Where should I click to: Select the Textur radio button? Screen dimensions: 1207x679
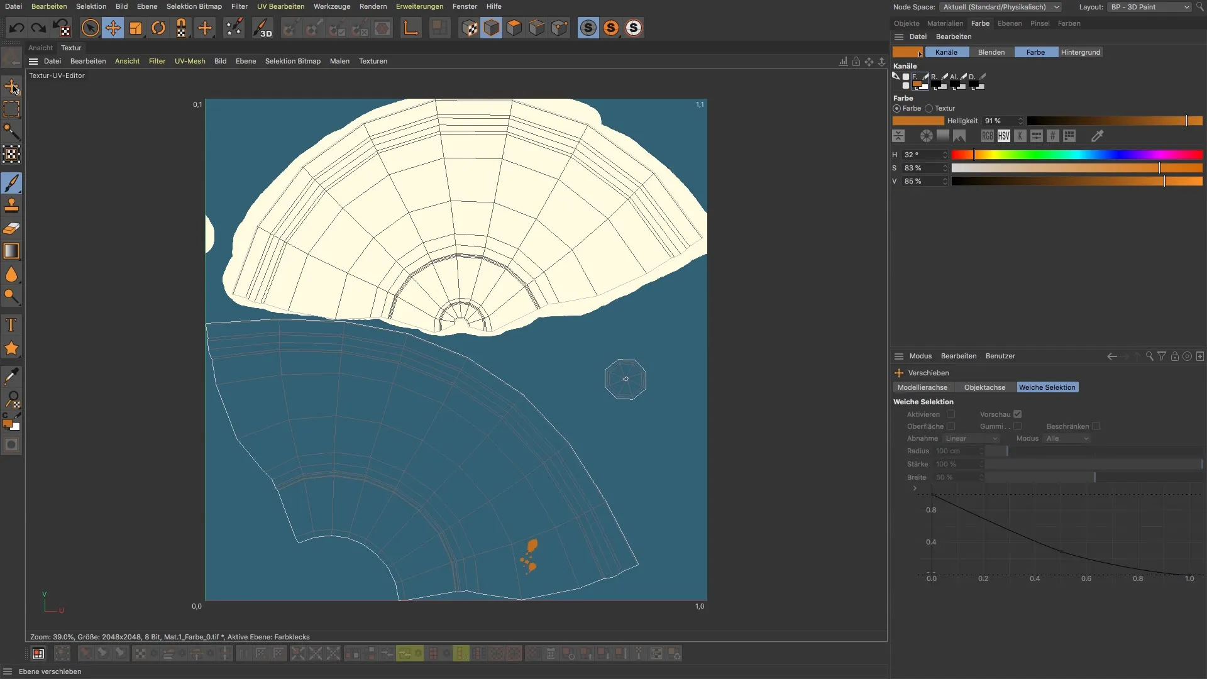(x=929, y=109)
